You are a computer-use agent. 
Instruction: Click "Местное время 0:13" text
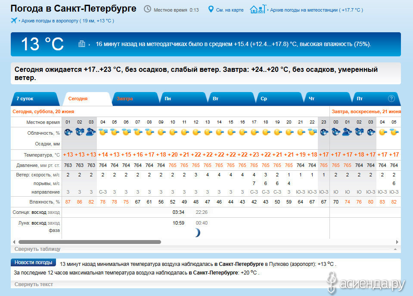pyautogui.click(x=176, y=10)
